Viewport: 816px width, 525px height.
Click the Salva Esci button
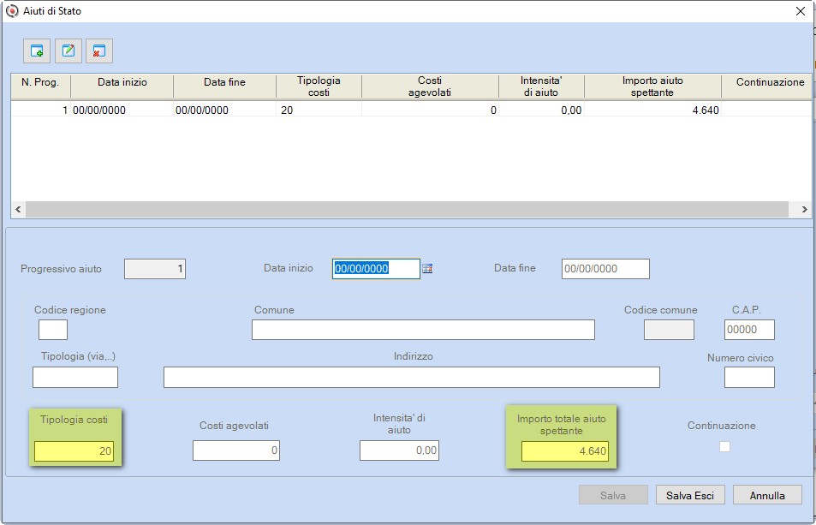(x=690, y=495)
